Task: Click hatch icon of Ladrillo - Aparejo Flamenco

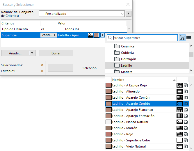Action: click(x=179, y=110)
